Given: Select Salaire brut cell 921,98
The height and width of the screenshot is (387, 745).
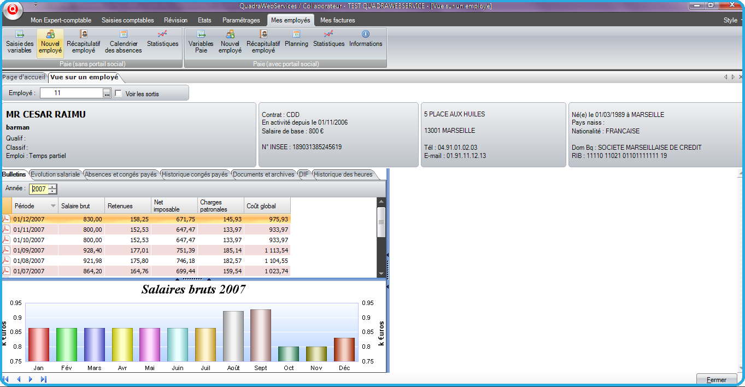Looking at the screenshot, I should point(81,261).
